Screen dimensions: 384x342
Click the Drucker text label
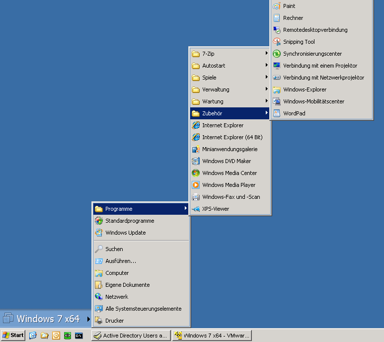point(114,321)
